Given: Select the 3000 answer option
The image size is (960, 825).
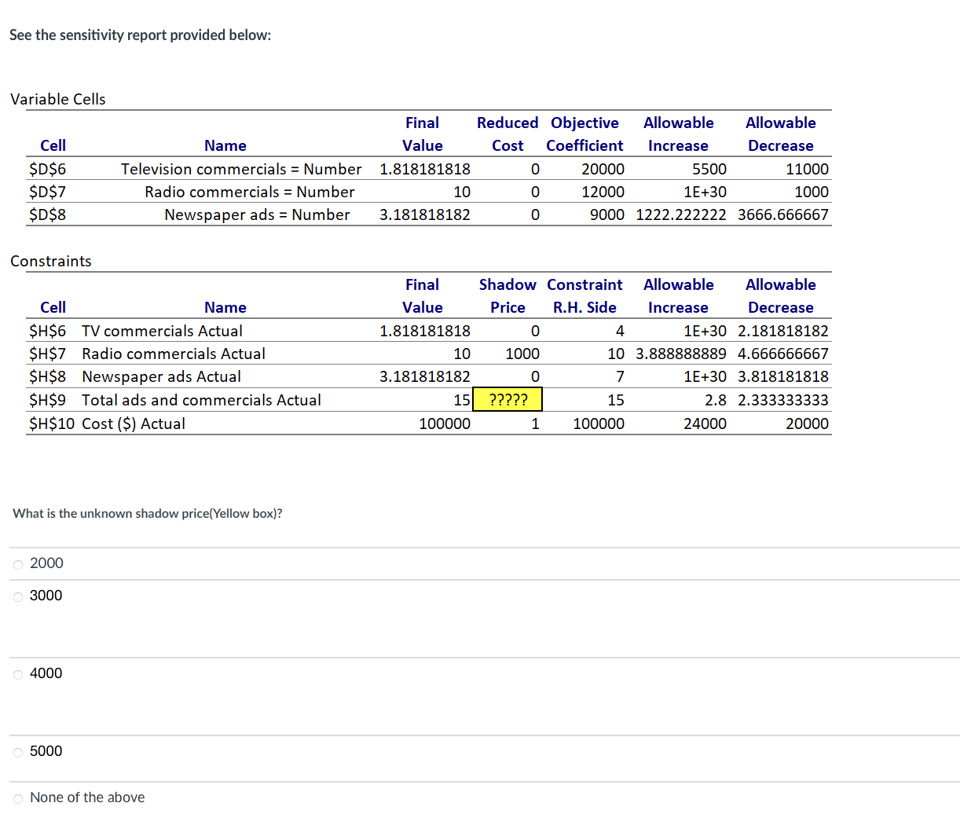Looking at the screenshot, I should (x=17, y=596).
